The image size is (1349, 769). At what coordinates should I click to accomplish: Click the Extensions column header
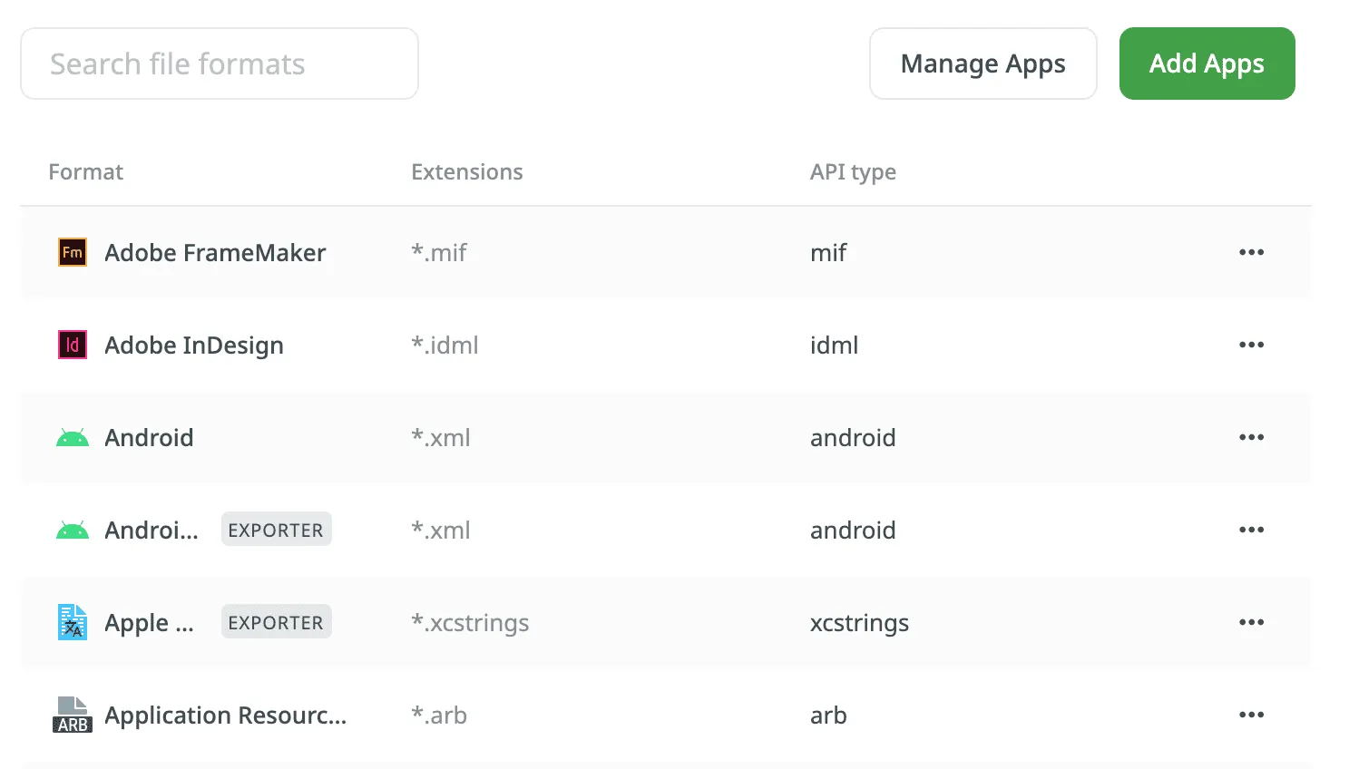(466, 171)
